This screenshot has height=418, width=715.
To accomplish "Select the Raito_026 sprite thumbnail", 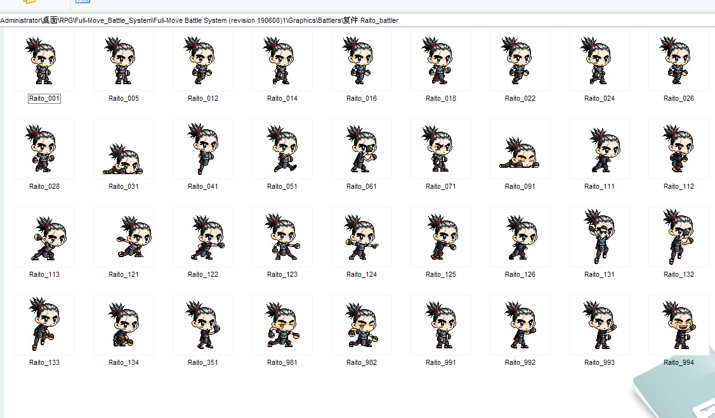I will pyautogui.click(x=679, y=61).
